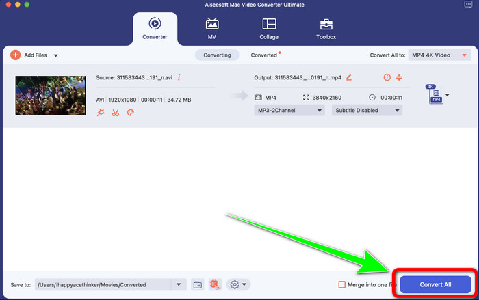The image size is (479, 300).
Task: Click the Save to path field
Action: point(103,285)
